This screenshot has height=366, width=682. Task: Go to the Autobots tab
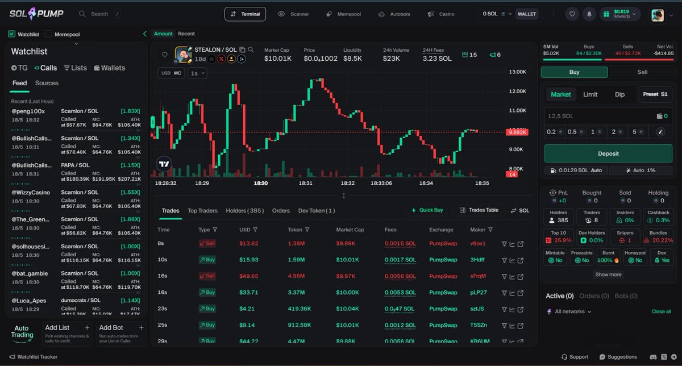coord(394,14)
